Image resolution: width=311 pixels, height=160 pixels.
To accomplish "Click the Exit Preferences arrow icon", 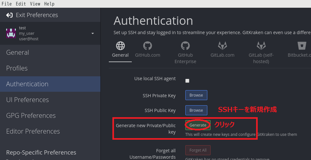I will click(9, 15).
